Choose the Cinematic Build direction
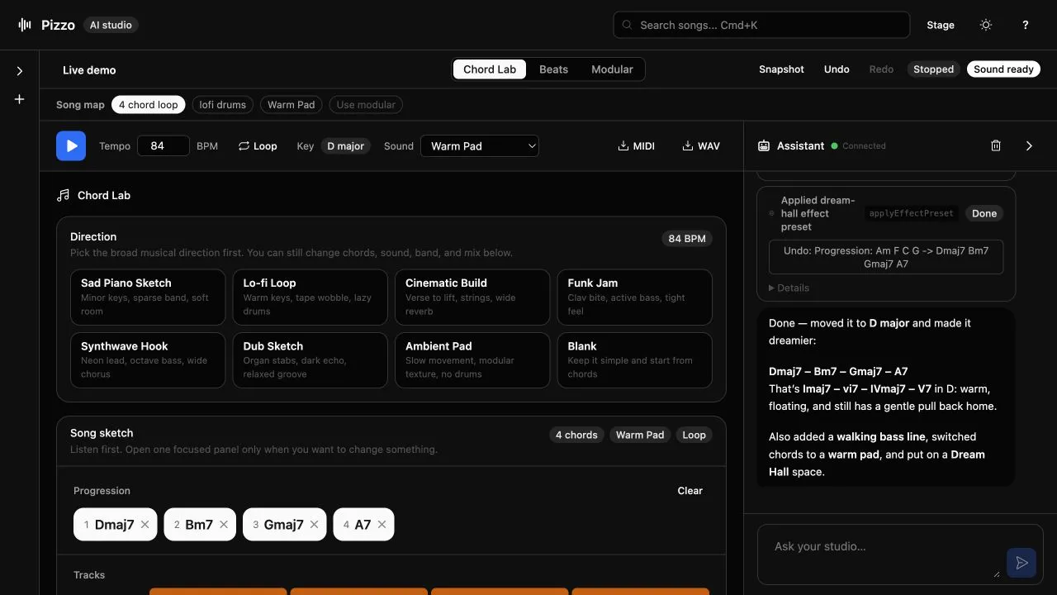This screenshot has width=1057, height=595. tap(472, 297)
